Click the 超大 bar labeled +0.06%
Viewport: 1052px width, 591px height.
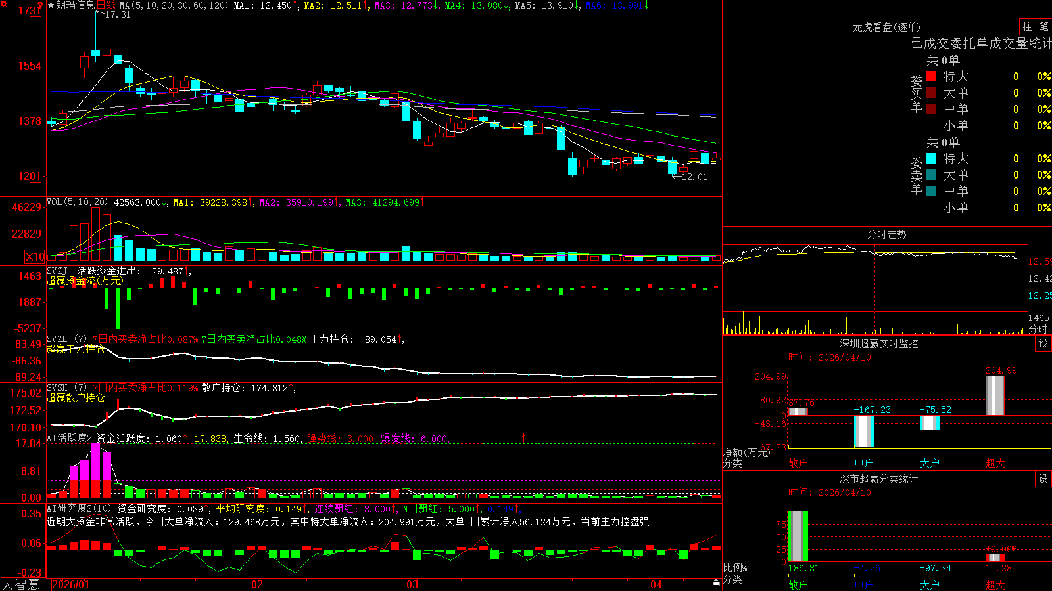995,558
